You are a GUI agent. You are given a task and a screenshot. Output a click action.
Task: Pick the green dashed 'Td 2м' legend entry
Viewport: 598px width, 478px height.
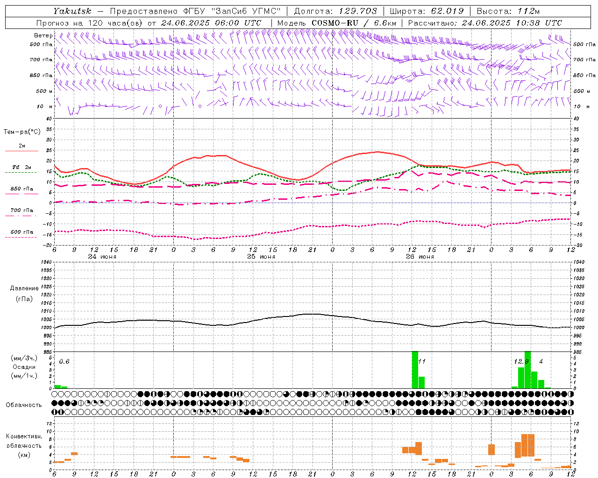(21, 169)
